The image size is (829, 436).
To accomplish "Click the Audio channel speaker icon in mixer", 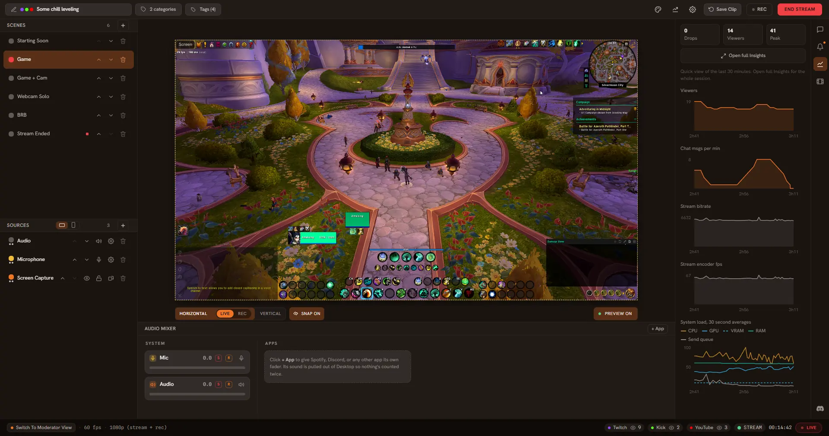I will (241, 384).
